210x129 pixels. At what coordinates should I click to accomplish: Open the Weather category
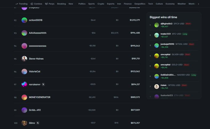pos(182,4)
